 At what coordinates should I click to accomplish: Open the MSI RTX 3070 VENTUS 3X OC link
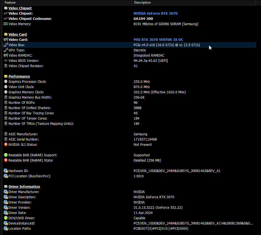tap(158, 39)
